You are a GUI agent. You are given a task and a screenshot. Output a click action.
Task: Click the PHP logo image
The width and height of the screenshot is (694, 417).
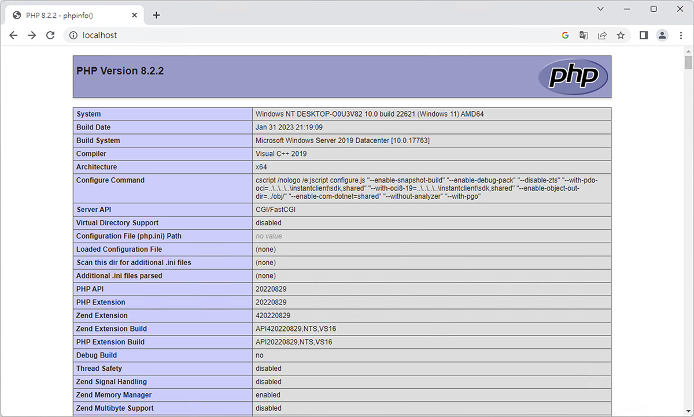pyautogui.click(x=573, y=77)
